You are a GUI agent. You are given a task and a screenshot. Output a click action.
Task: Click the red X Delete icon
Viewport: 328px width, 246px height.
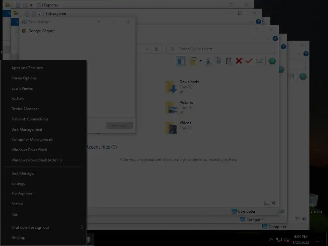(x=239, y=61)
